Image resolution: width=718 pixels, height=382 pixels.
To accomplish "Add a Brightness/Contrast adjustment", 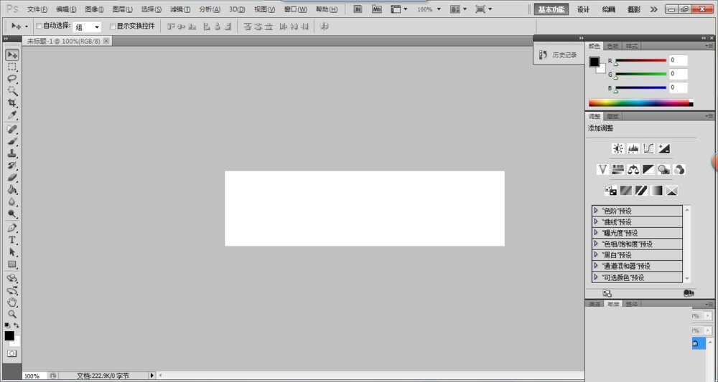I will point(617,148).
